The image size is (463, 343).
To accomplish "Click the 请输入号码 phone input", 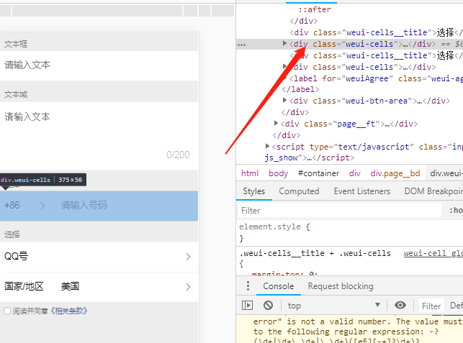I will (x=125, y=206).
